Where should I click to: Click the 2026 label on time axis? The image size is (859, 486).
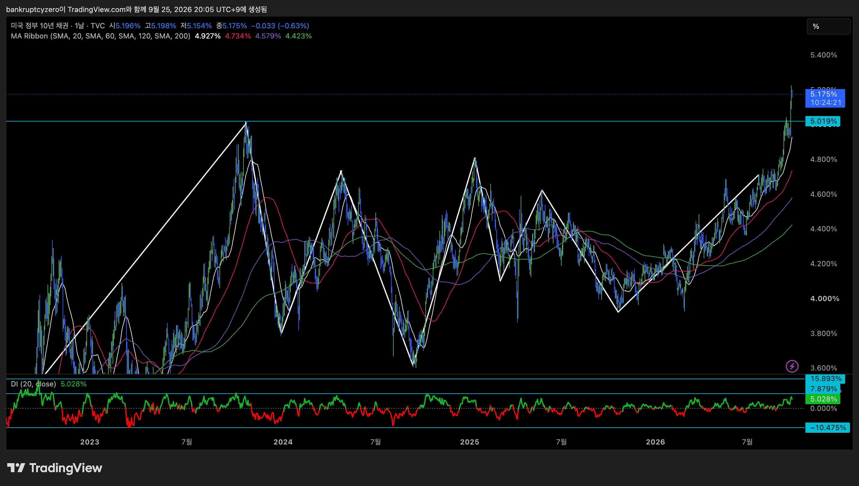point(656,442)
